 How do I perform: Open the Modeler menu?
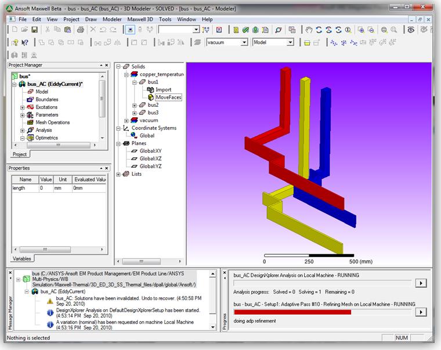point(112,19)
